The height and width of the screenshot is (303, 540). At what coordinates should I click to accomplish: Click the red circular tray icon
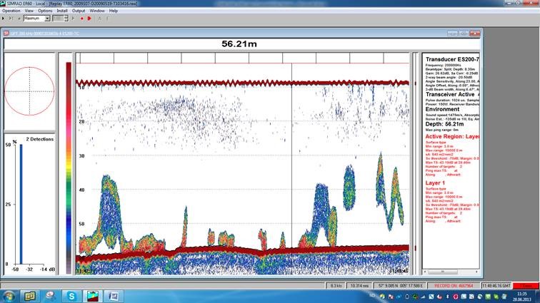456,297
